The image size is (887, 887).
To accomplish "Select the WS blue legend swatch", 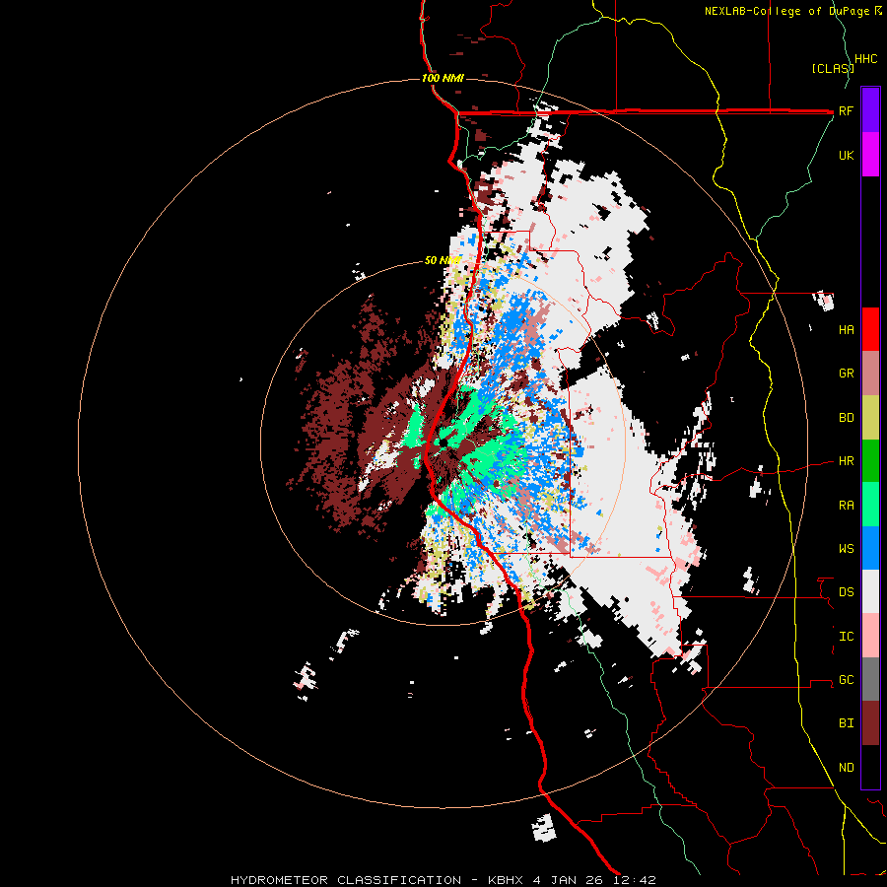I will [x=870, y=548].
